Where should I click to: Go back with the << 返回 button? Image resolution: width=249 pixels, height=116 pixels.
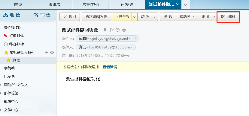click(70, 17)
